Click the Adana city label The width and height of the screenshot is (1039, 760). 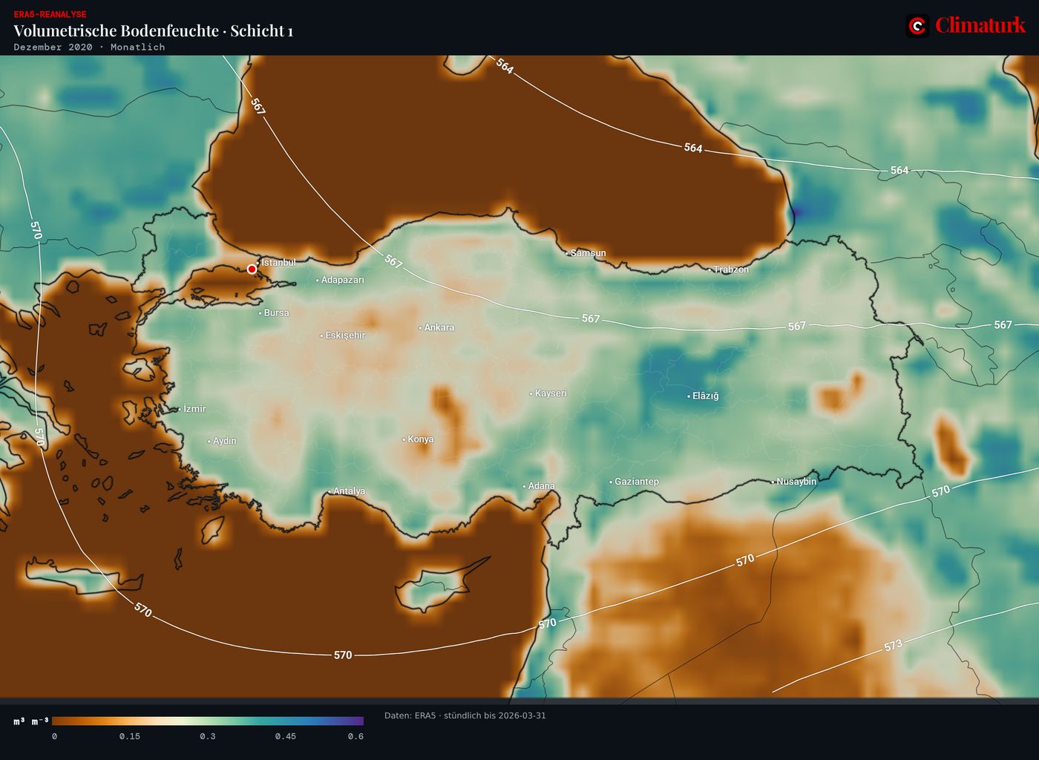541,486
